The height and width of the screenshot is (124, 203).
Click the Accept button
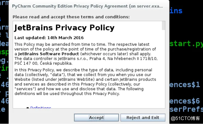[x=96, y=118]
